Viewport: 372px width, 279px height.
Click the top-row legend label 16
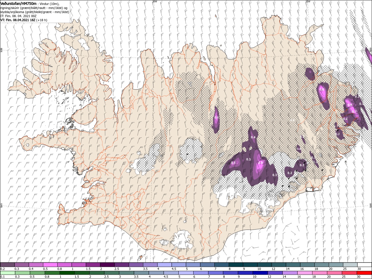click(302, 269)
